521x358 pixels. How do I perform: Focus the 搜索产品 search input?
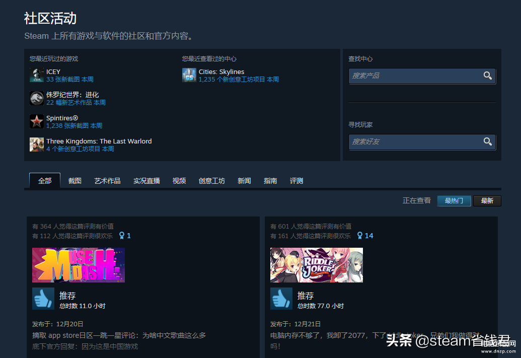point(422,76)
